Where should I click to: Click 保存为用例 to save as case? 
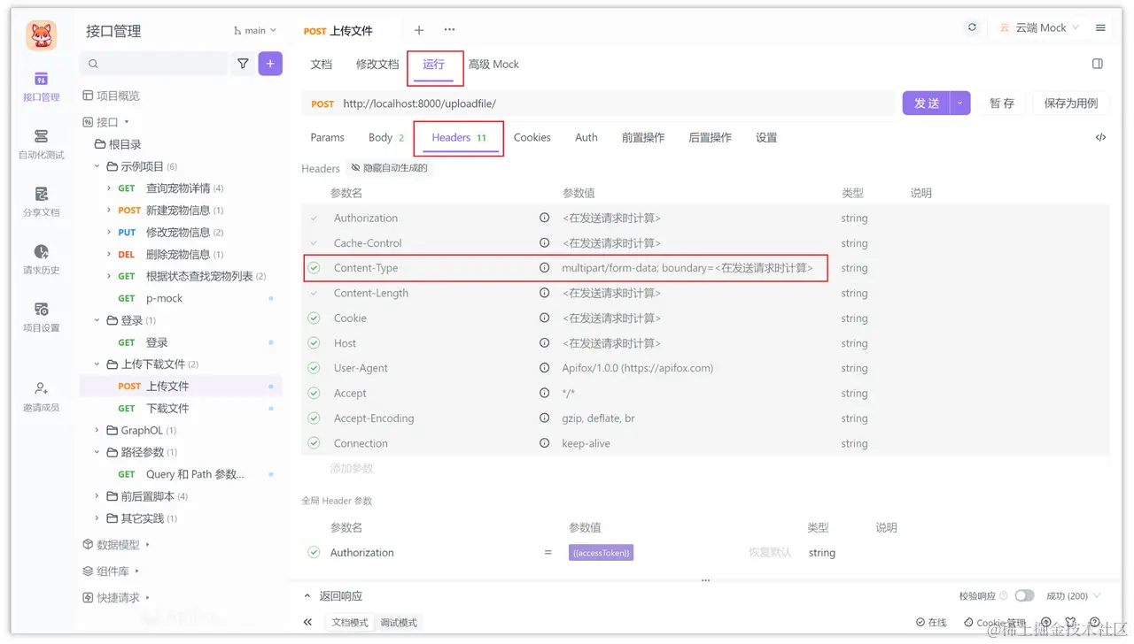(1070, 103)
